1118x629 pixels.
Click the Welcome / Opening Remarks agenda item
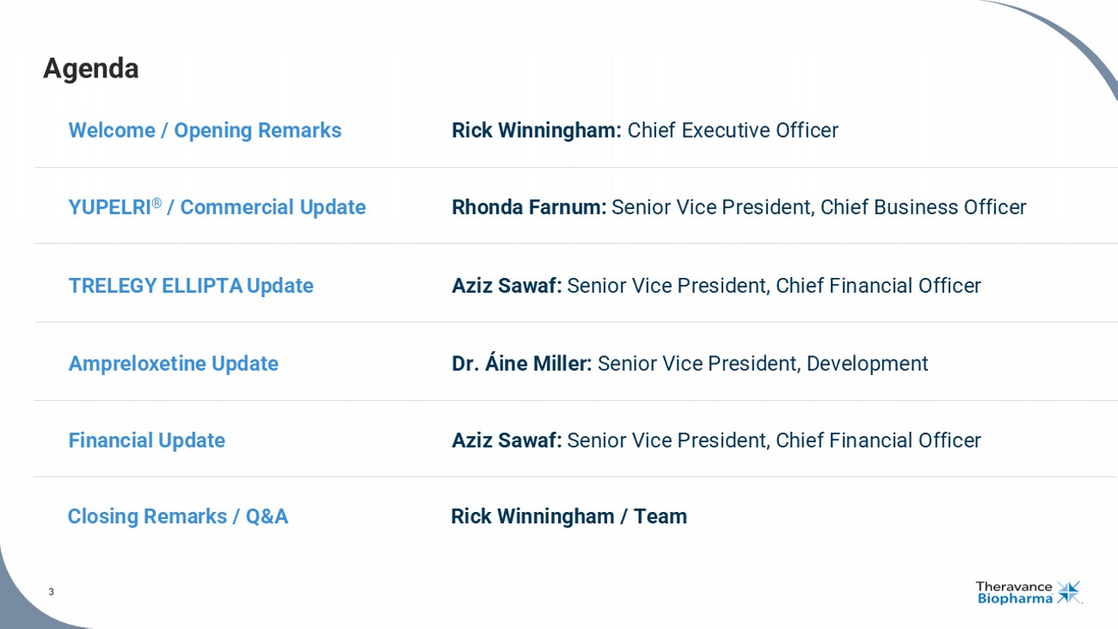(205, 131)
